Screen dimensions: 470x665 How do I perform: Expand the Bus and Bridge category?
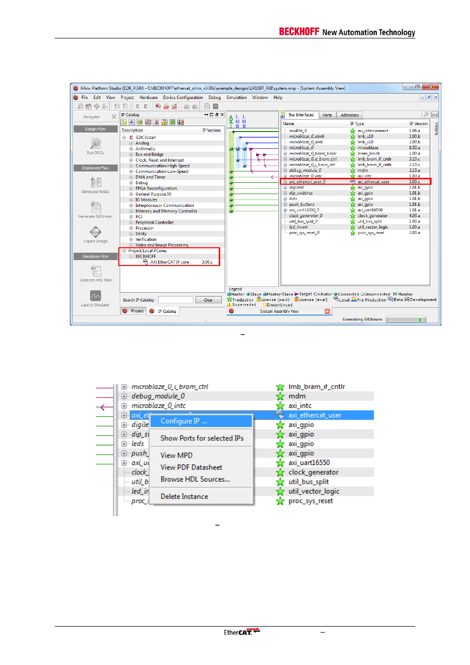[131, 155]
